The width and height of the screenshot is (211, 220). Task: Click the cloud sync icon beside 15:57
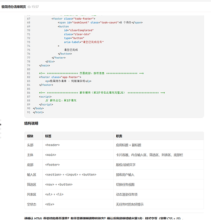point(29,7)
